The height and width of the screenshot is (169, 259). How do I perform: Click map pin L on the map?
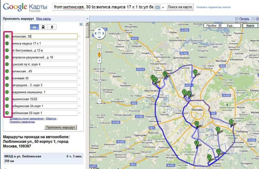218,130
